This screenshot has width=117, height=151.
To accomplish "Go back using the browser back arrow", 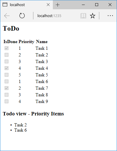I will point(7,16).
